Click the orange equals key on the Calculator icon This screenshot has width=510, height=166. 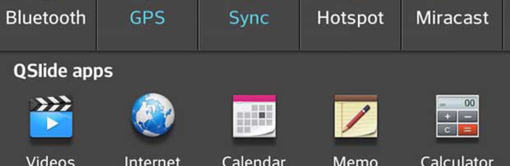467,130
